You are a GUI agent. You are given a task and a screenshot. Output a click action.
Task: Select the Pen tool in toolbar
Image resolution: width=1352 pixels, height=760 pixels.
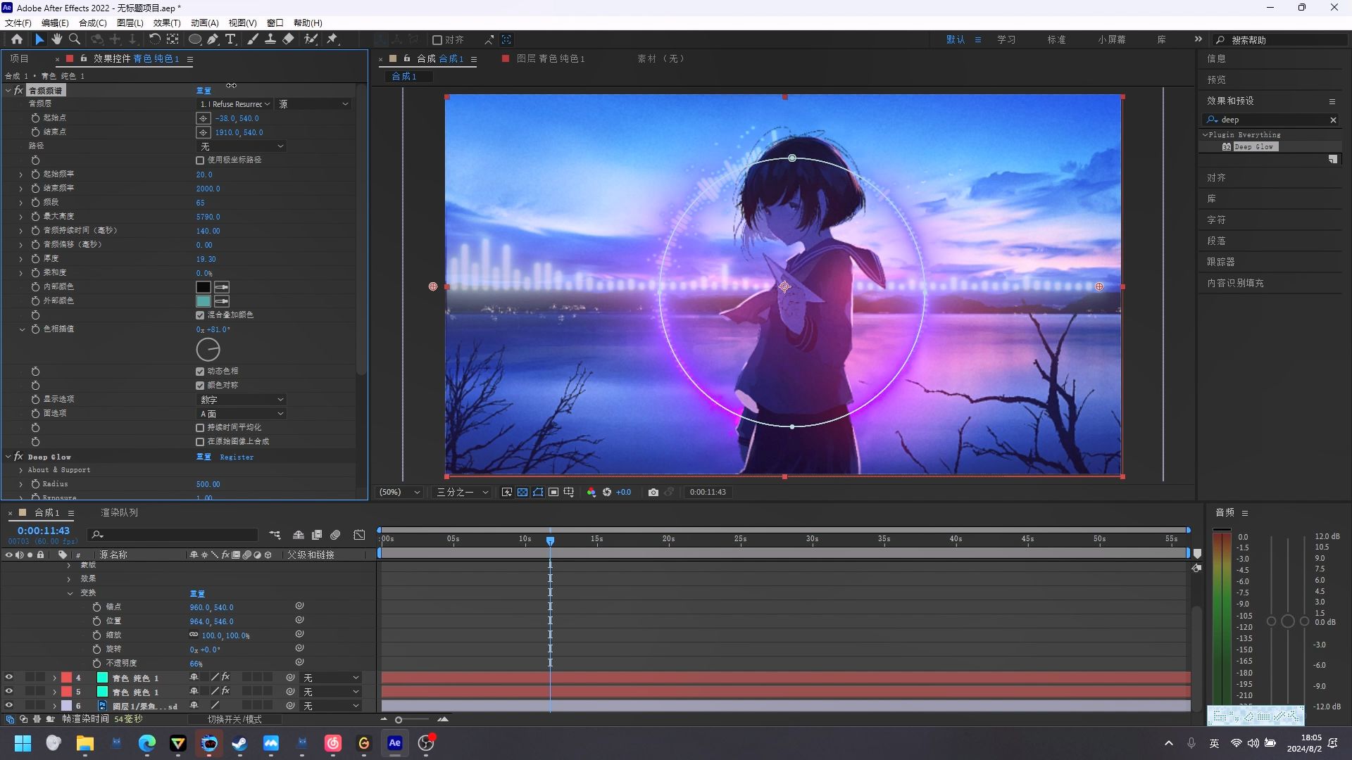pyautogui.click(x=213, y=39)
